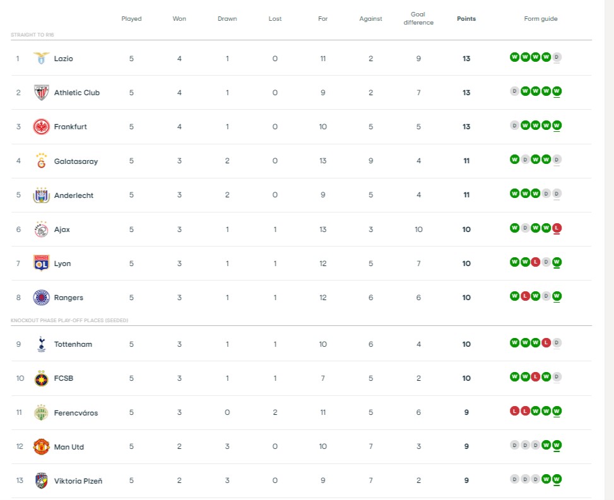Click Ajax's red loss form badge
This screenshot has height=500, width=614.
pyautogui.click(x=557, y=228)
